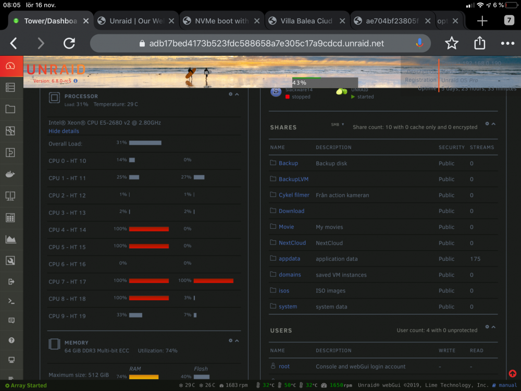Click Hide details link under CPU

(64, 131)
